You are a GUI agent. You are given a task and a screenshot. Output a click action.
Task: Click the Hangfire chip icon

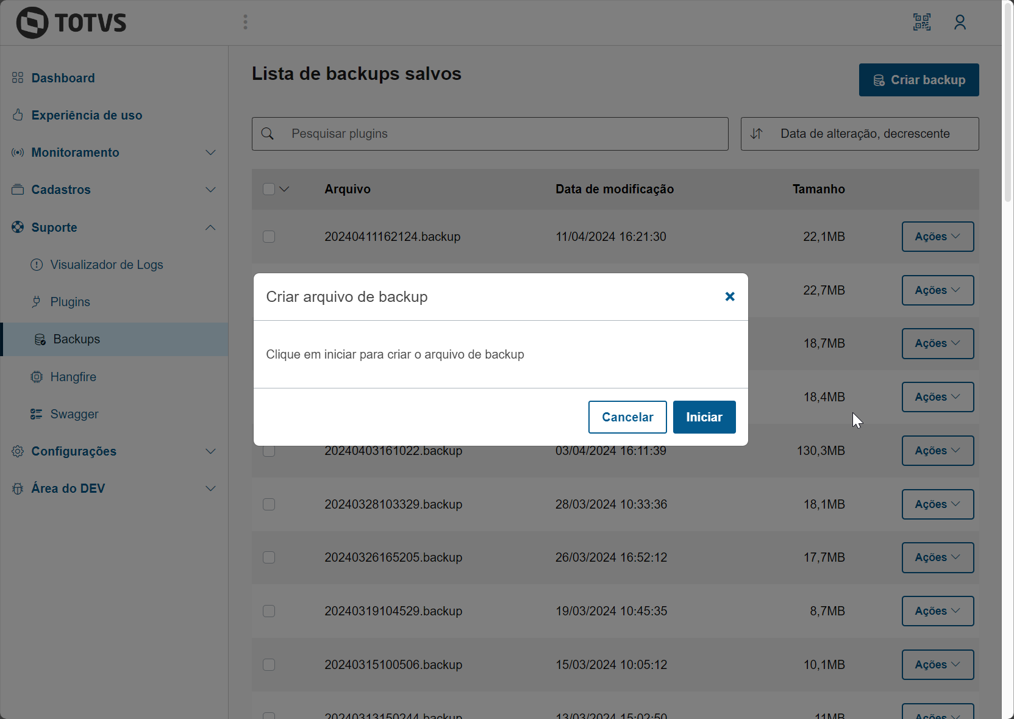(x=37, y=377)
